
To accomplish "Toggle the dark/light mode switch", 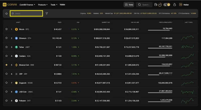I will (x=167, y=5).
